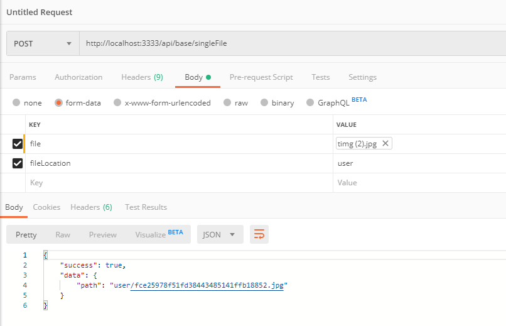The width and height of the screenshot is (506, 326).
Task: Switch to the Authorization tab
Action: (x=78, y=77)
